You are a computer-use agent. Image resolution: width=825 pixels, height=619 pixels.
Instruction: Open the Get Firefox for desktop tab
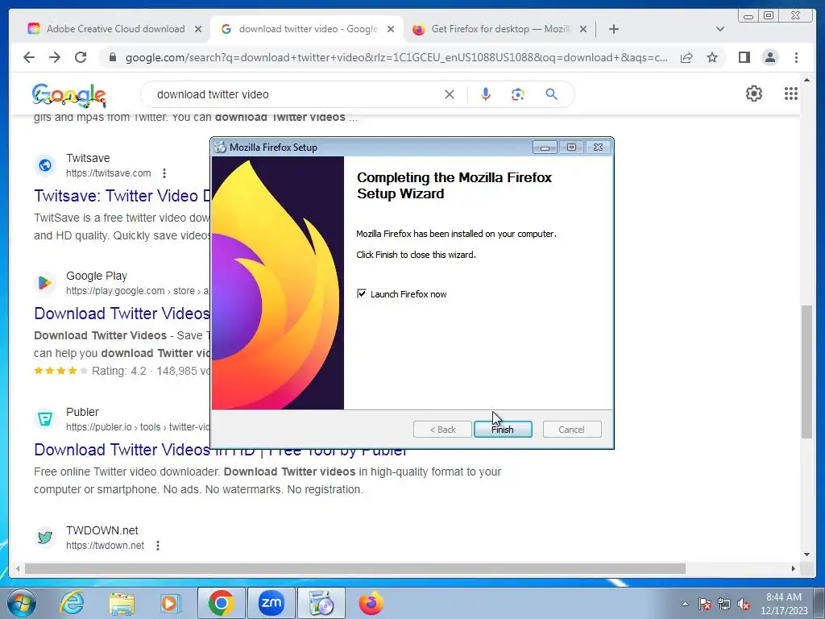(500, 29)
